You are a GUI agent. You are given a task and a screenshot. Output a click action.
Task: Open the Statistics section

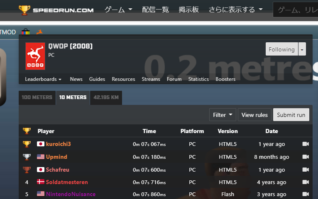[198, 79]
